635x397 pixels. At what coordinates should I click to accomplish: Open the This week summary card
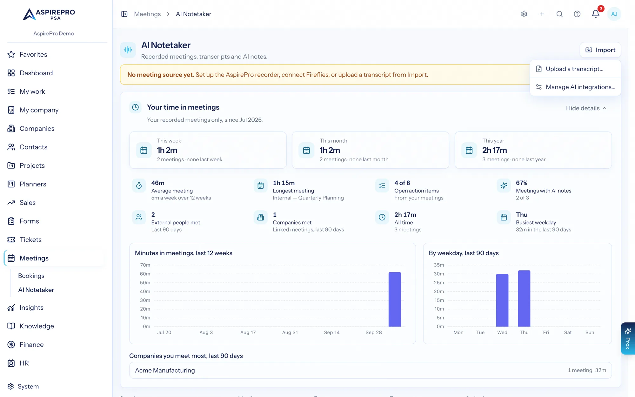(x=208, y=150)
